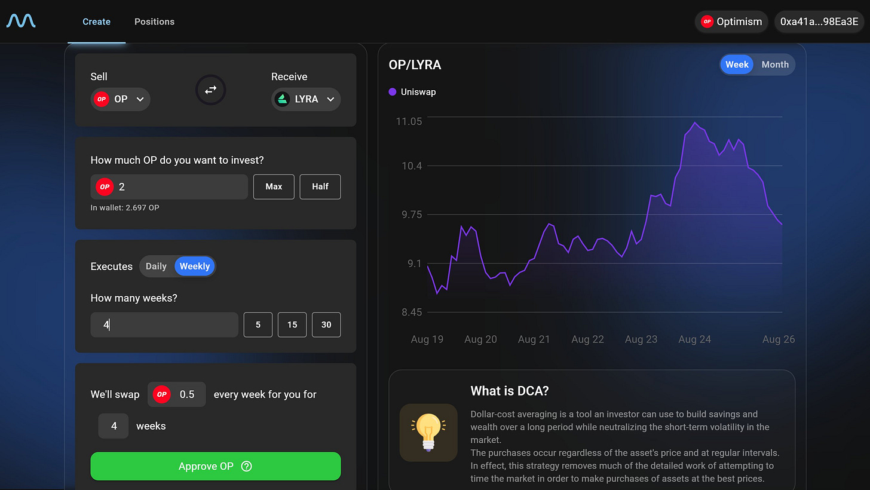The width and height of the screenshot is (870, 490).
Task: Click the Aug 24 x-axis label
Action: [x=695, y=339]
